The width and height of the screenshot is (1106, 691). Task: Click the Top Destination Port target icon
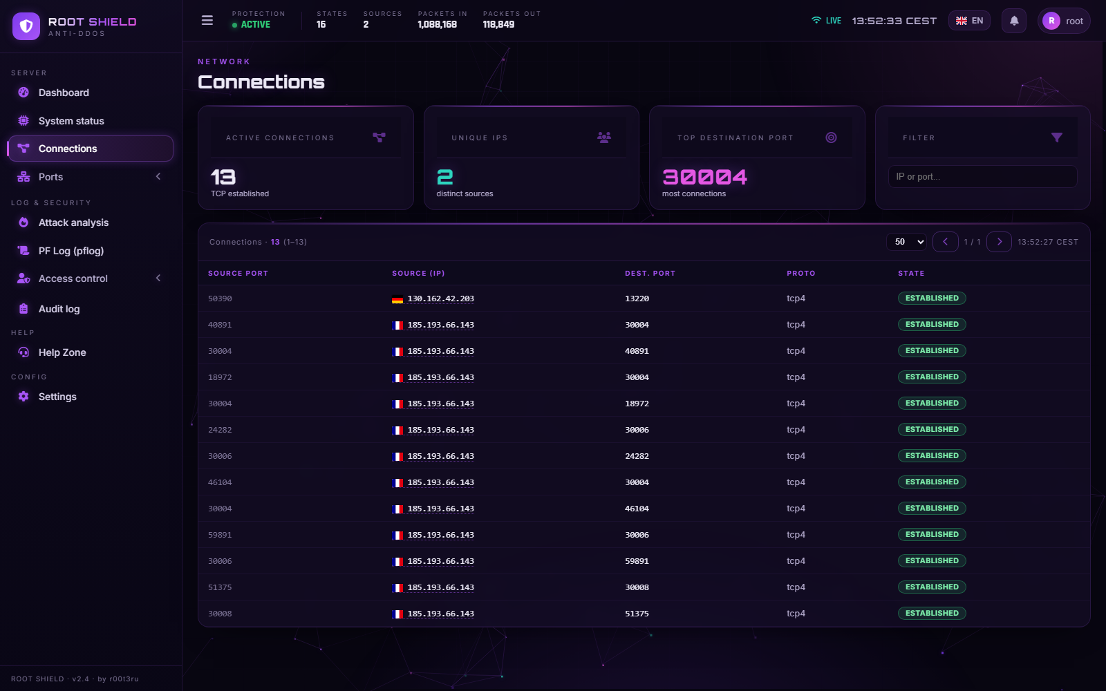831,138
